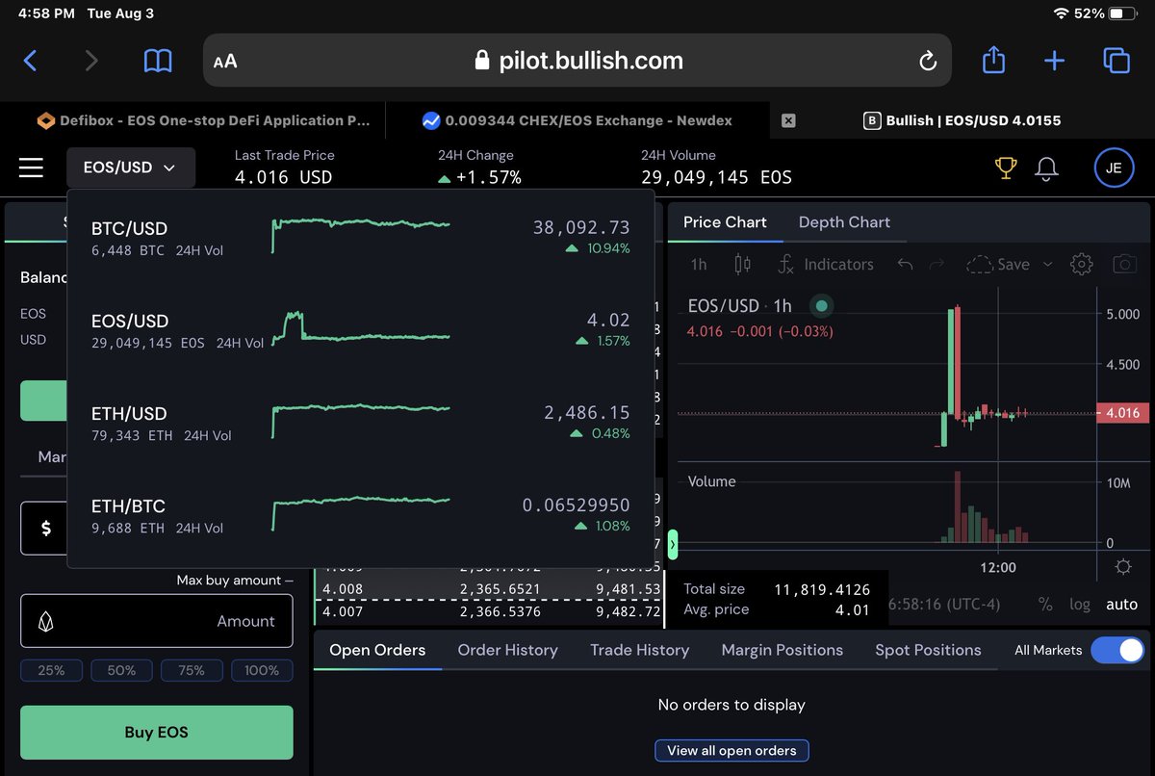Open the Order History tab
The image size is (1155, 776).
pos(507,650)
